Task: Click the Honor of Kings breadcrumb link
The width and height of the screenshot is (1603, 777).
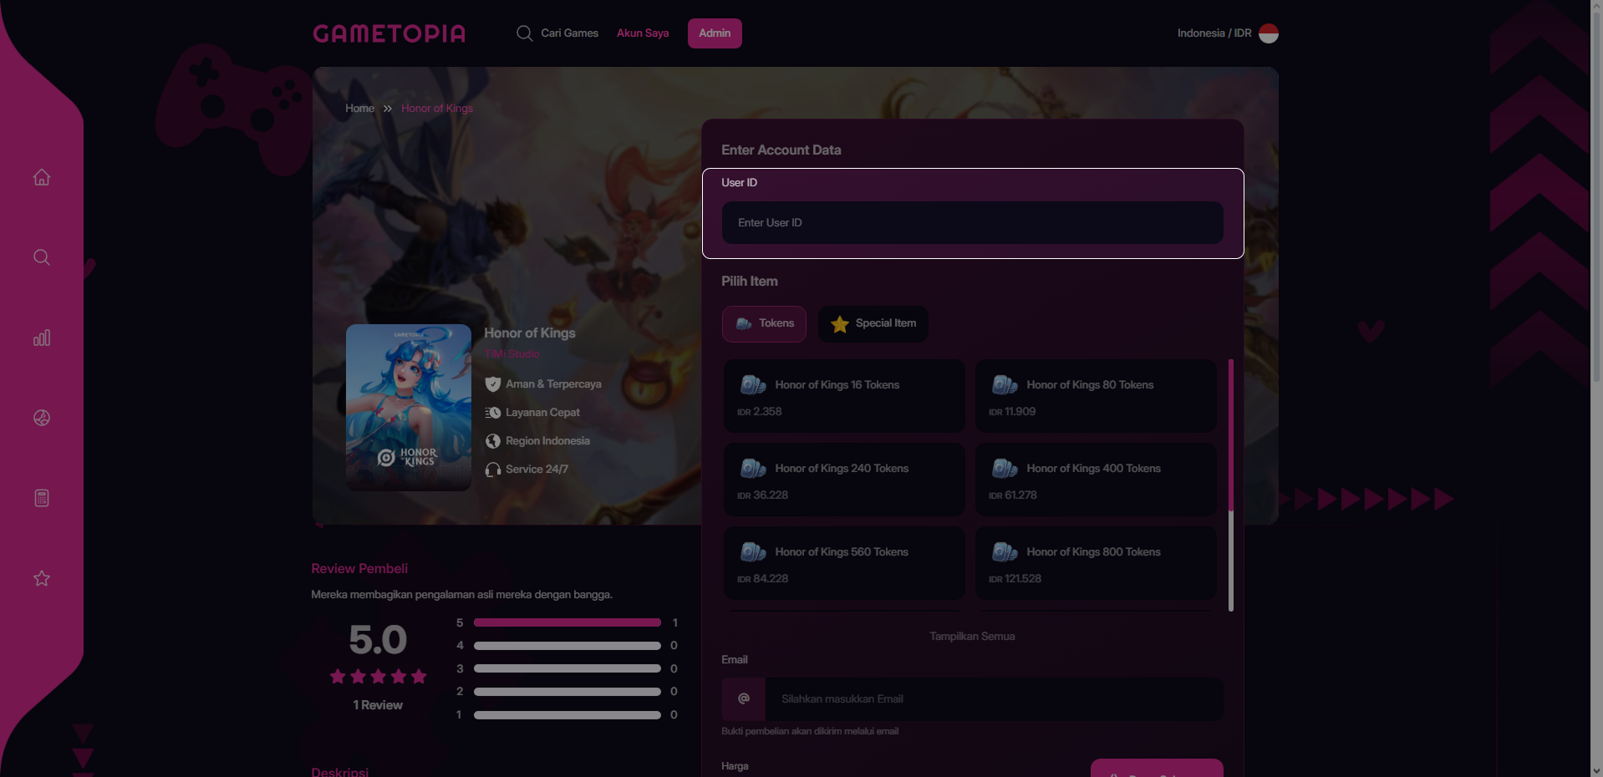Action: pyautogui.click(x=437, y=109)
